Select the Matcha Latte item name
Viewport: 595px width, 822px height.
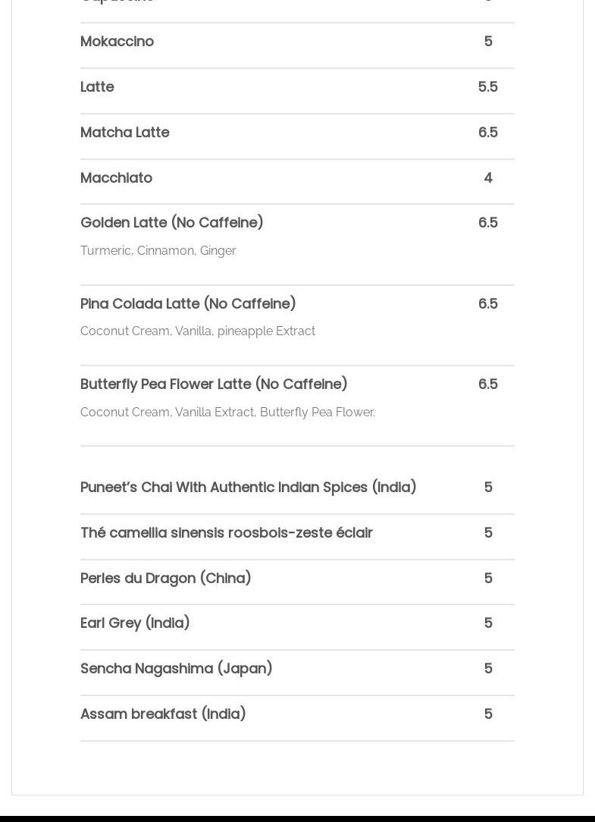coord(124,133)
